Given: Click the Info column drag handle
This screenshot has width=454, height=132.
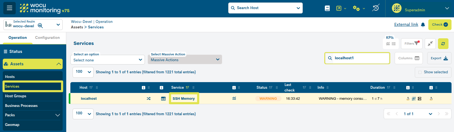Looking at the screenshot, I should point(328,88).
